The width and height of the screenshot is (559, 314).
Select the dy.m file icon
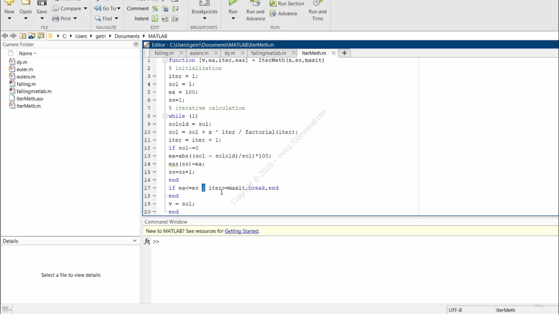point(12,62)
